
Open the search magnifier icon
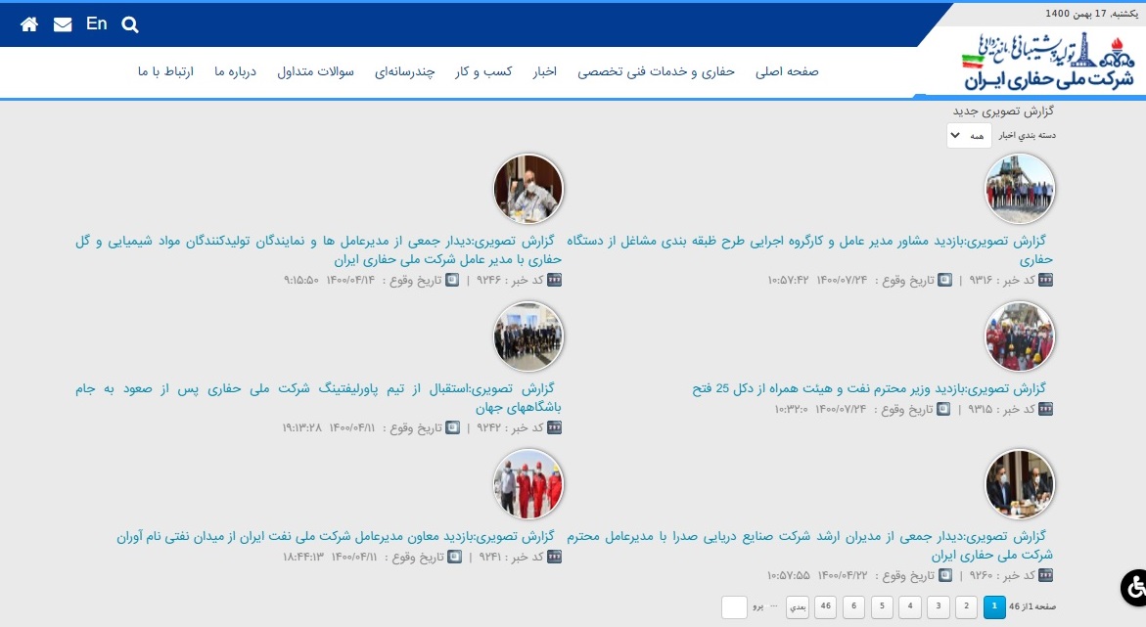click(130, 24)
